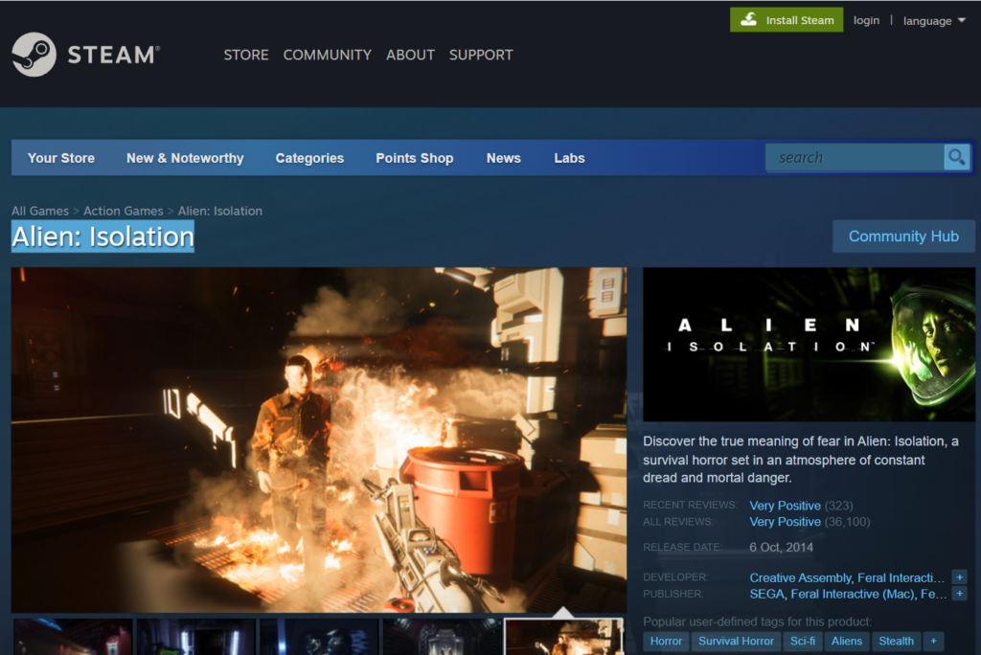Screen dimensions: 981x655
Task: Click the search magnifier icon
Action: coord(956,157)
